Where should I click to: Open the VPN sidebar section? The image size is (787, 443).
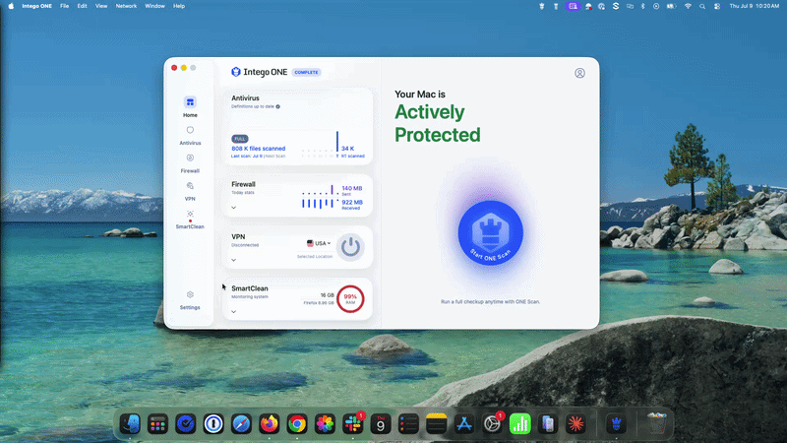190,191
